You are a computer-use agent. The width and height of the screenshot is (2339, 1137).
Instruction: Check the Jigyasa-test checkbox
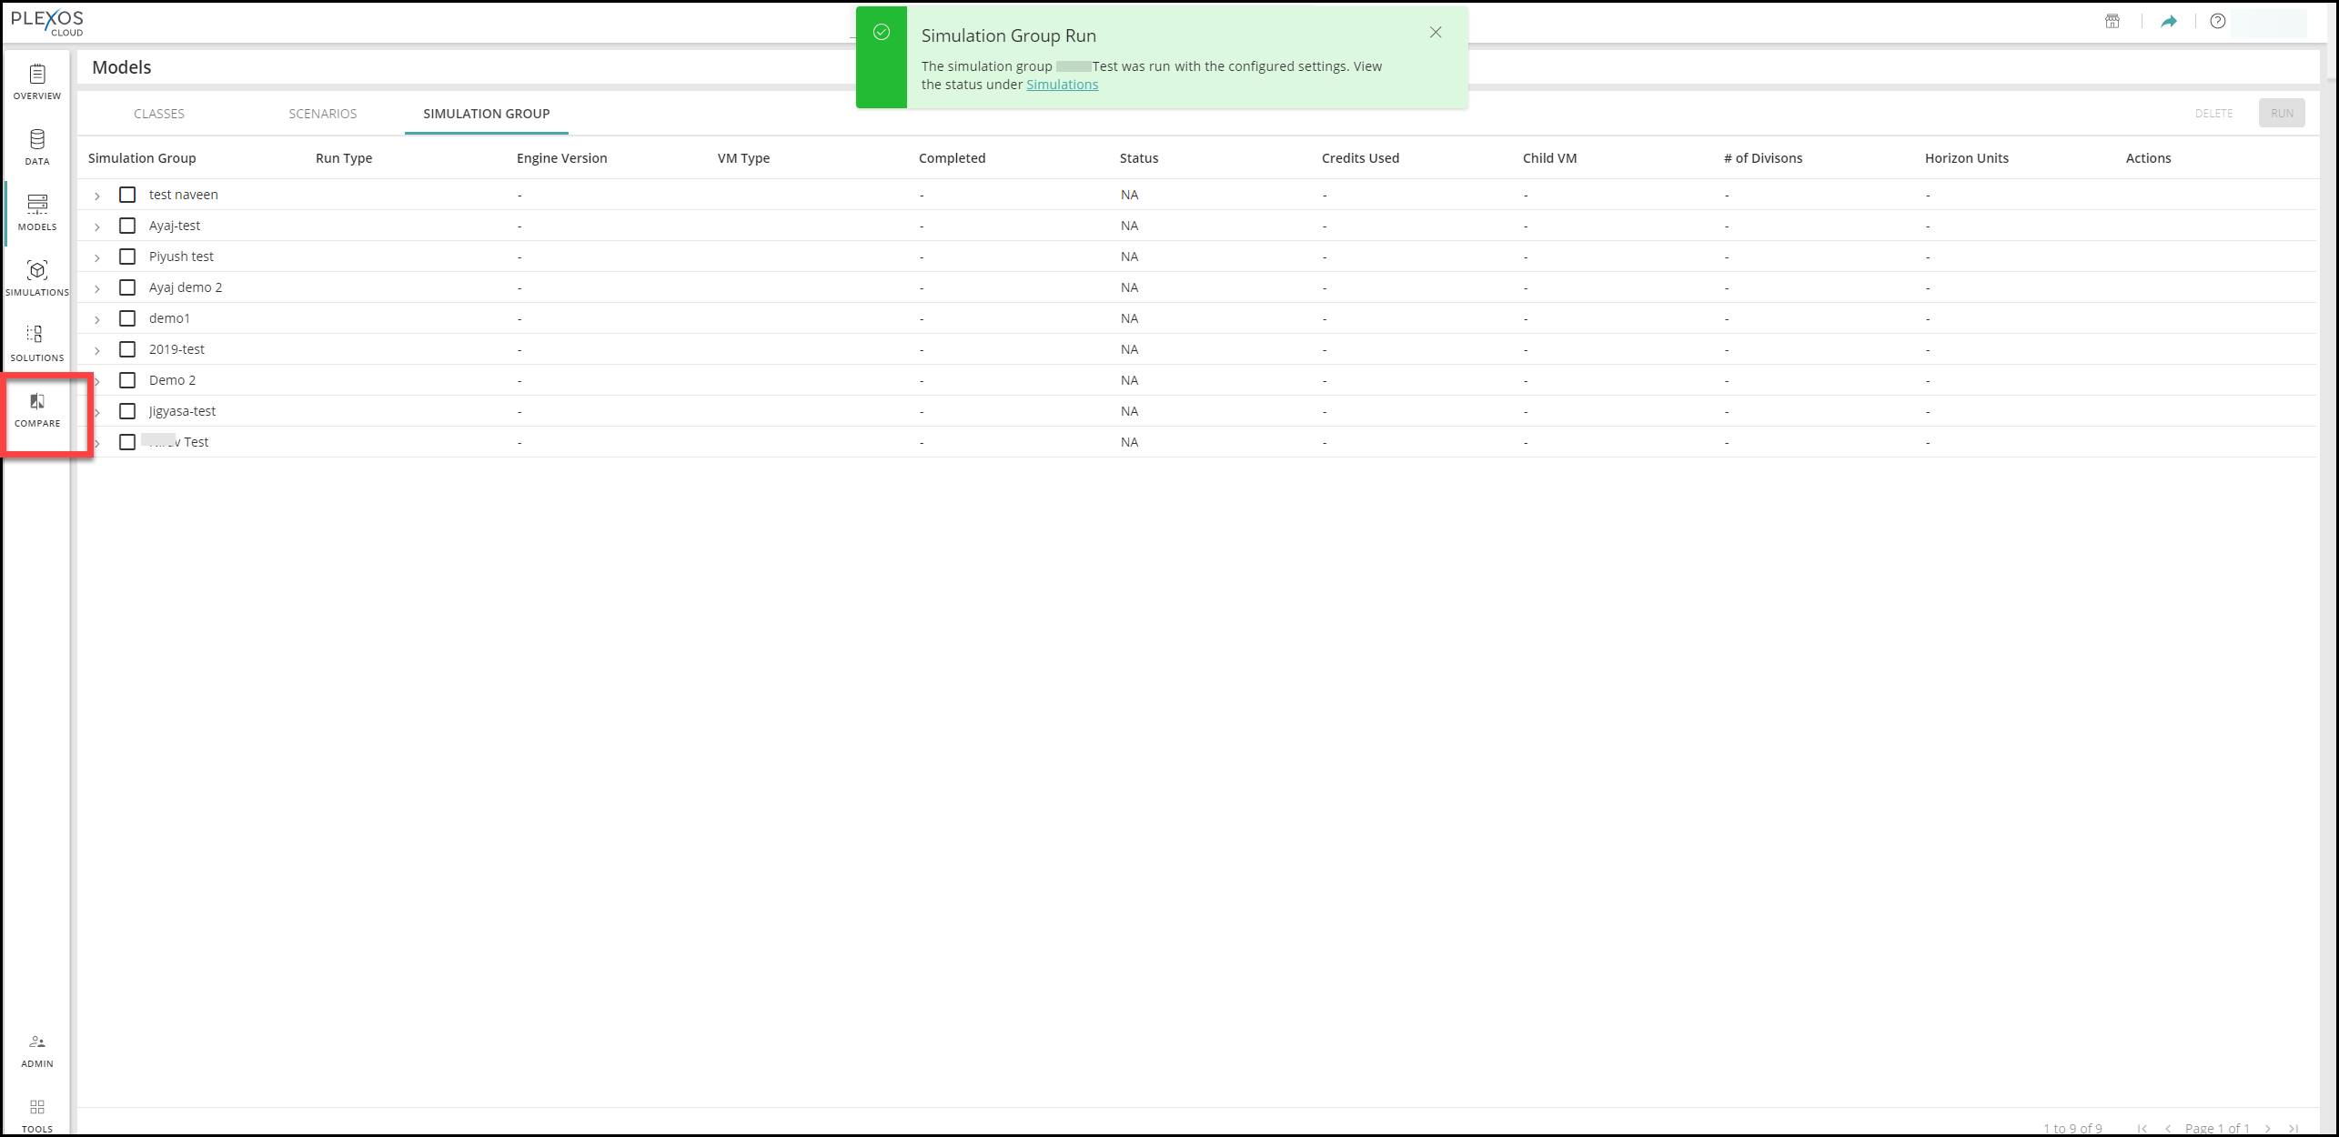(x=127, y=411)
